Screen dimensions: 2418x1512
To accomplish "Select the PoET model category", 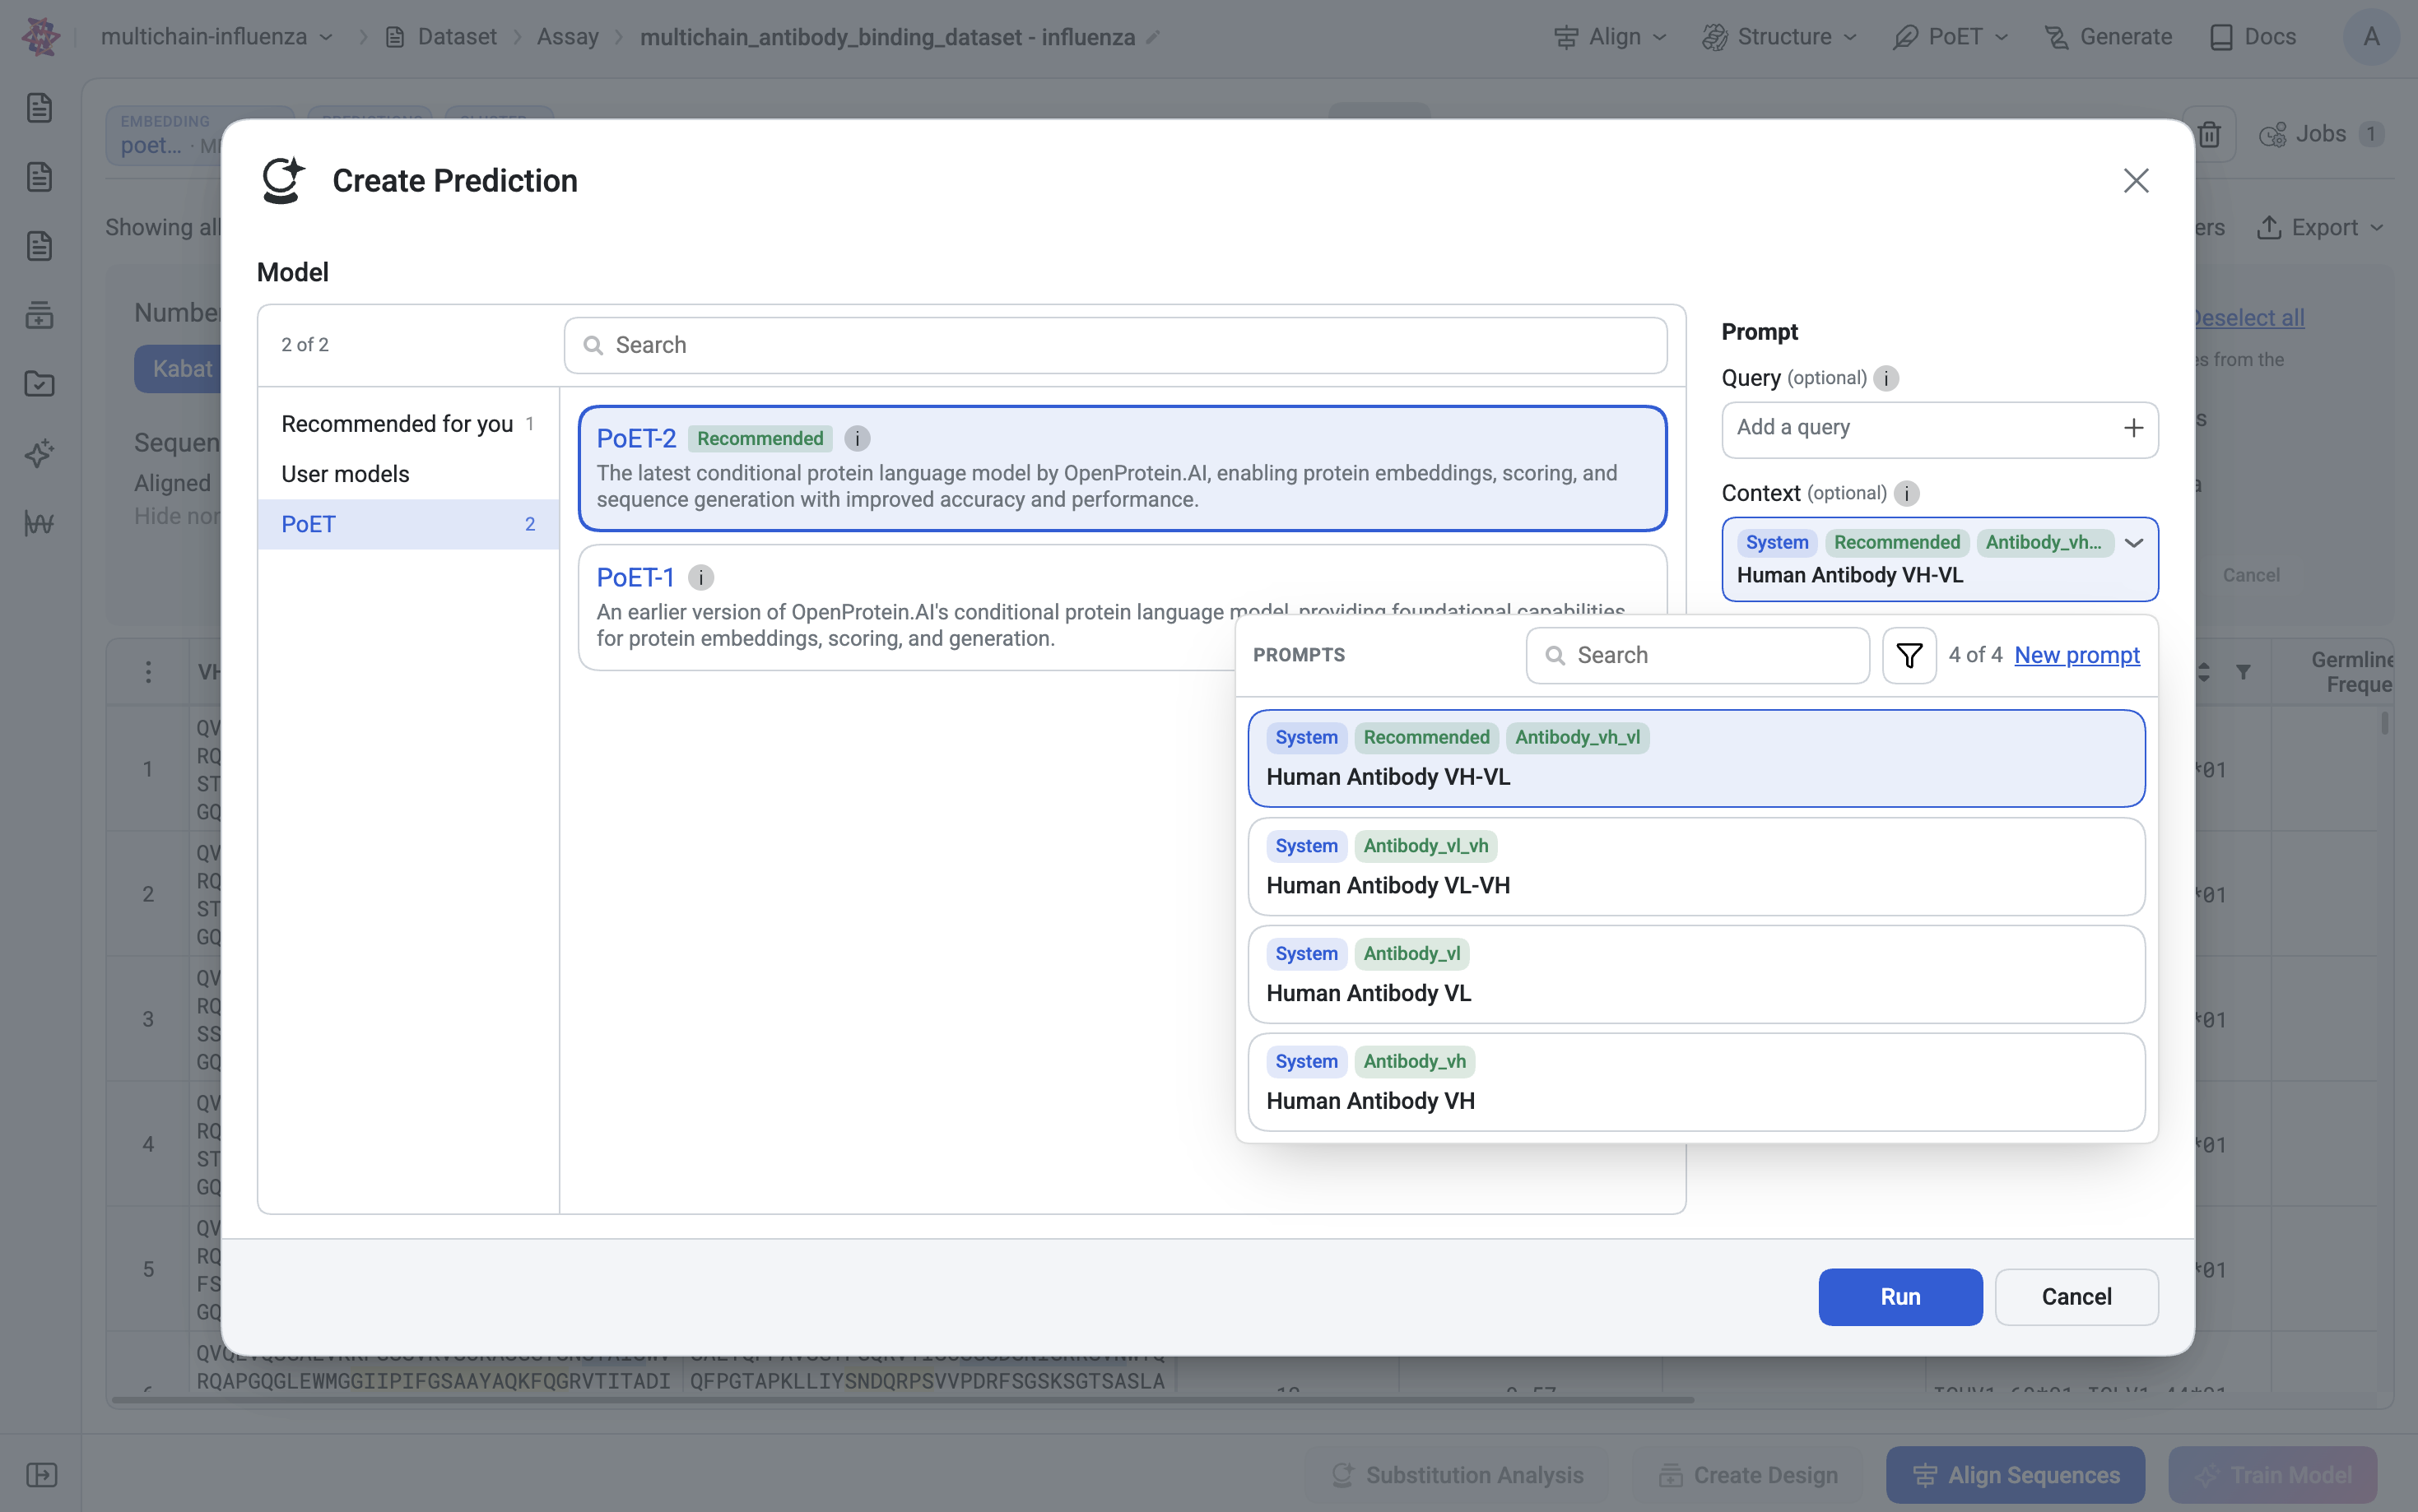I will click(408, 524).
